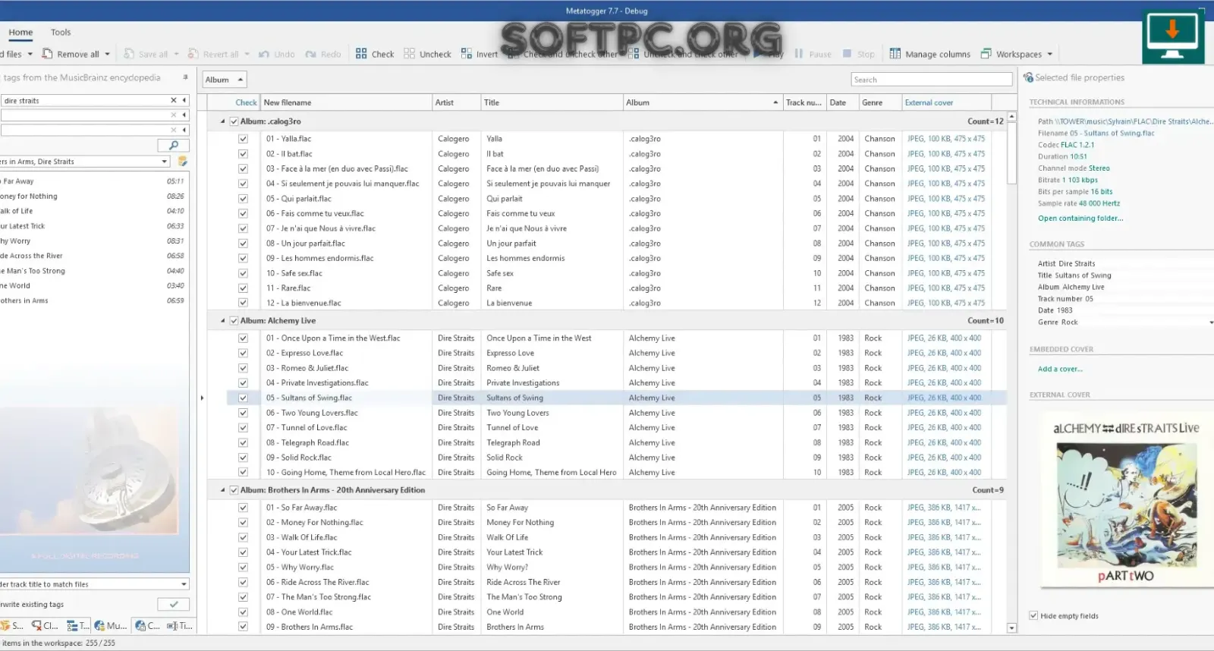Pin the MusicBrainz panel with the pushpin icon
This screenshot has width=1214, height=651.
[185, 77]
